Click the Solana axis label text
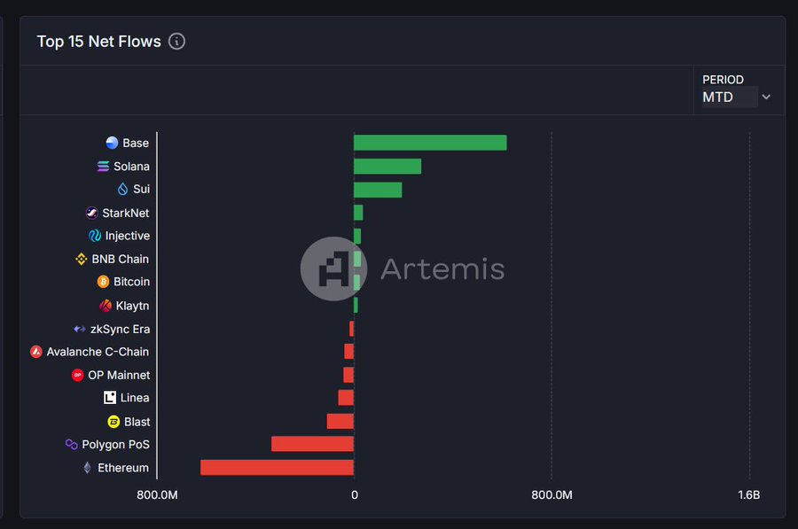The height and width of the screenshot is (529, 798). pyautogui.click(x=131, y=167)
